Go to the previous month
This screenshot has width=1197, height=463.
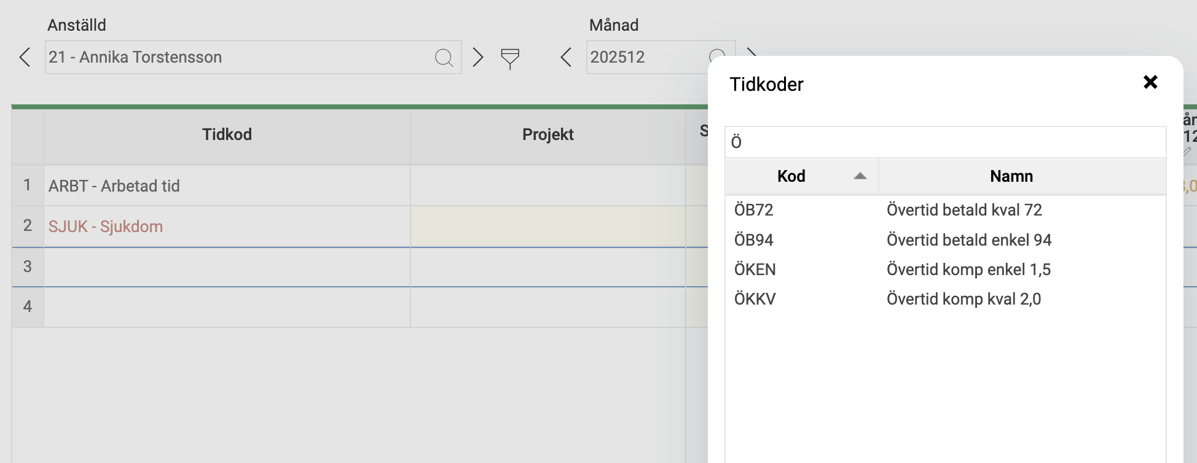[x=566, y=58]
